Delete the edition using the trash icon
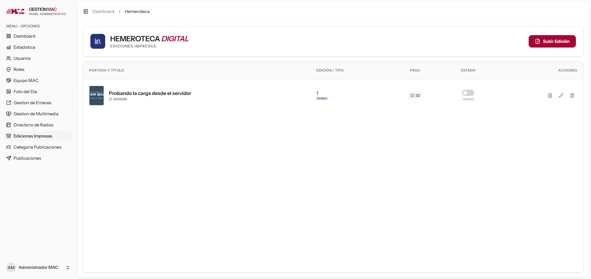Viewport: 591px width, 279px height. tap(572, 96)
